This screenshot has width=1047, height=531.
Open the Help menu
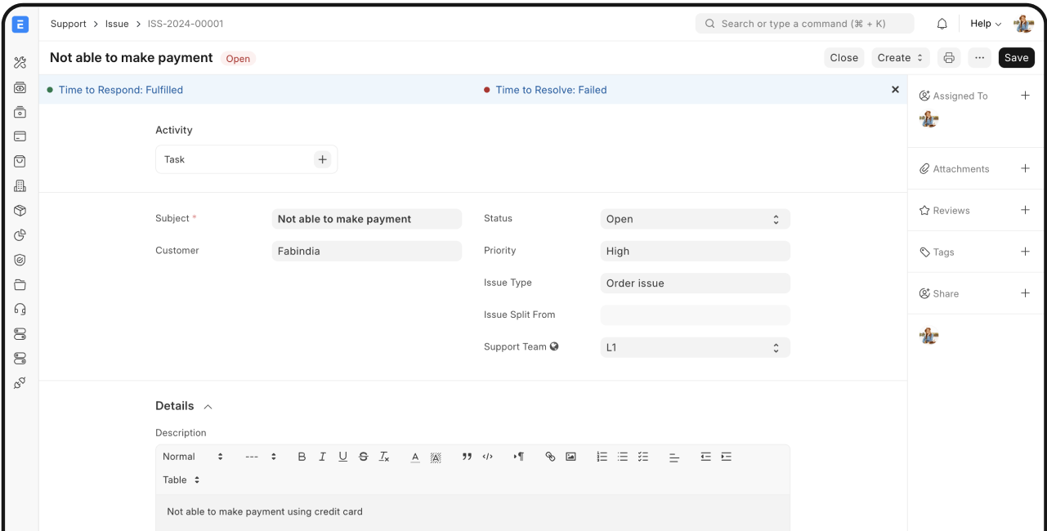point(985,24)
